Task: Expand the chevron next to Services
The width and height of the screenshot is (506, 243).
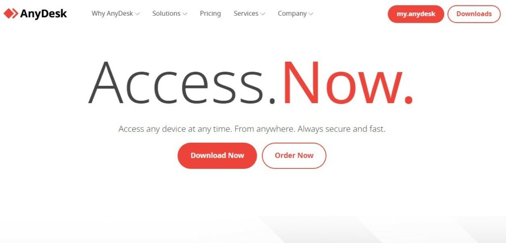Action: click(x=263, y=14)
